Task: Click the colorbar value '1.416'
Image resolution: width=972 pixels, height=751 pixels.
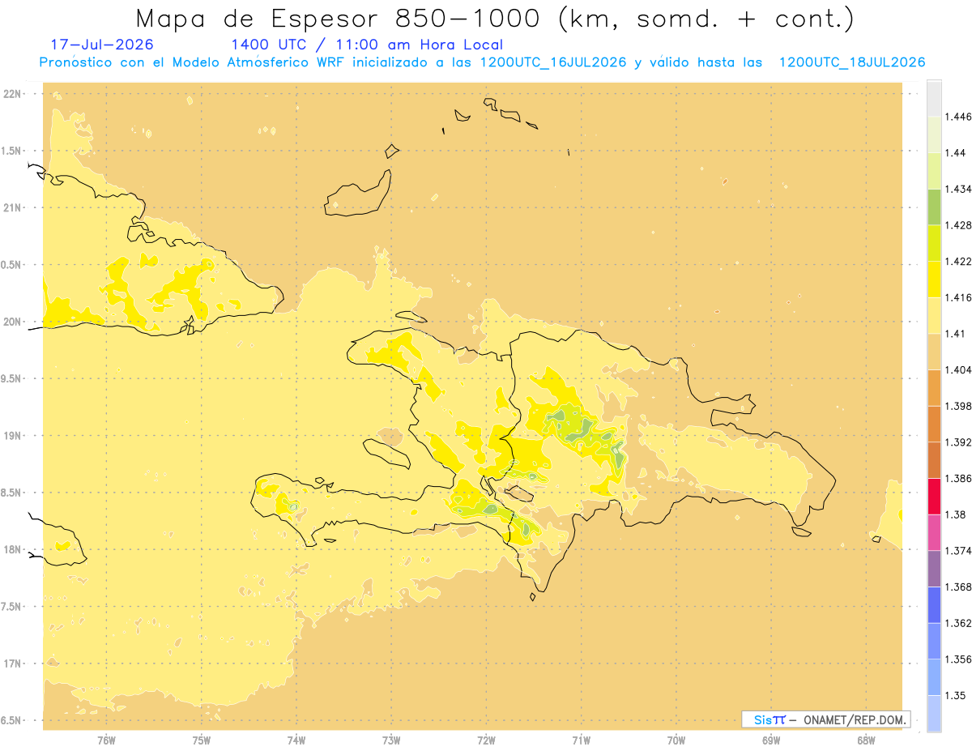Action: 957,297
